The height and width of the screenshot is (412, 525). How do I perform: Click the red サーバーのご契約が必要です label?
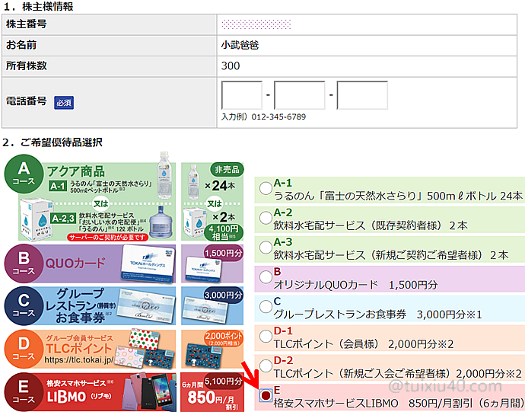[x=107, y=237]
